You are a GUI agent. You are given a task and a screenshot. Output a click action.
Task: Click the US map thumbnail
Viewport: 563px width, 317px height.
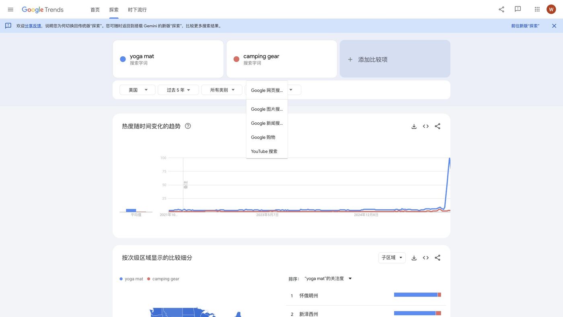(195, 312)
